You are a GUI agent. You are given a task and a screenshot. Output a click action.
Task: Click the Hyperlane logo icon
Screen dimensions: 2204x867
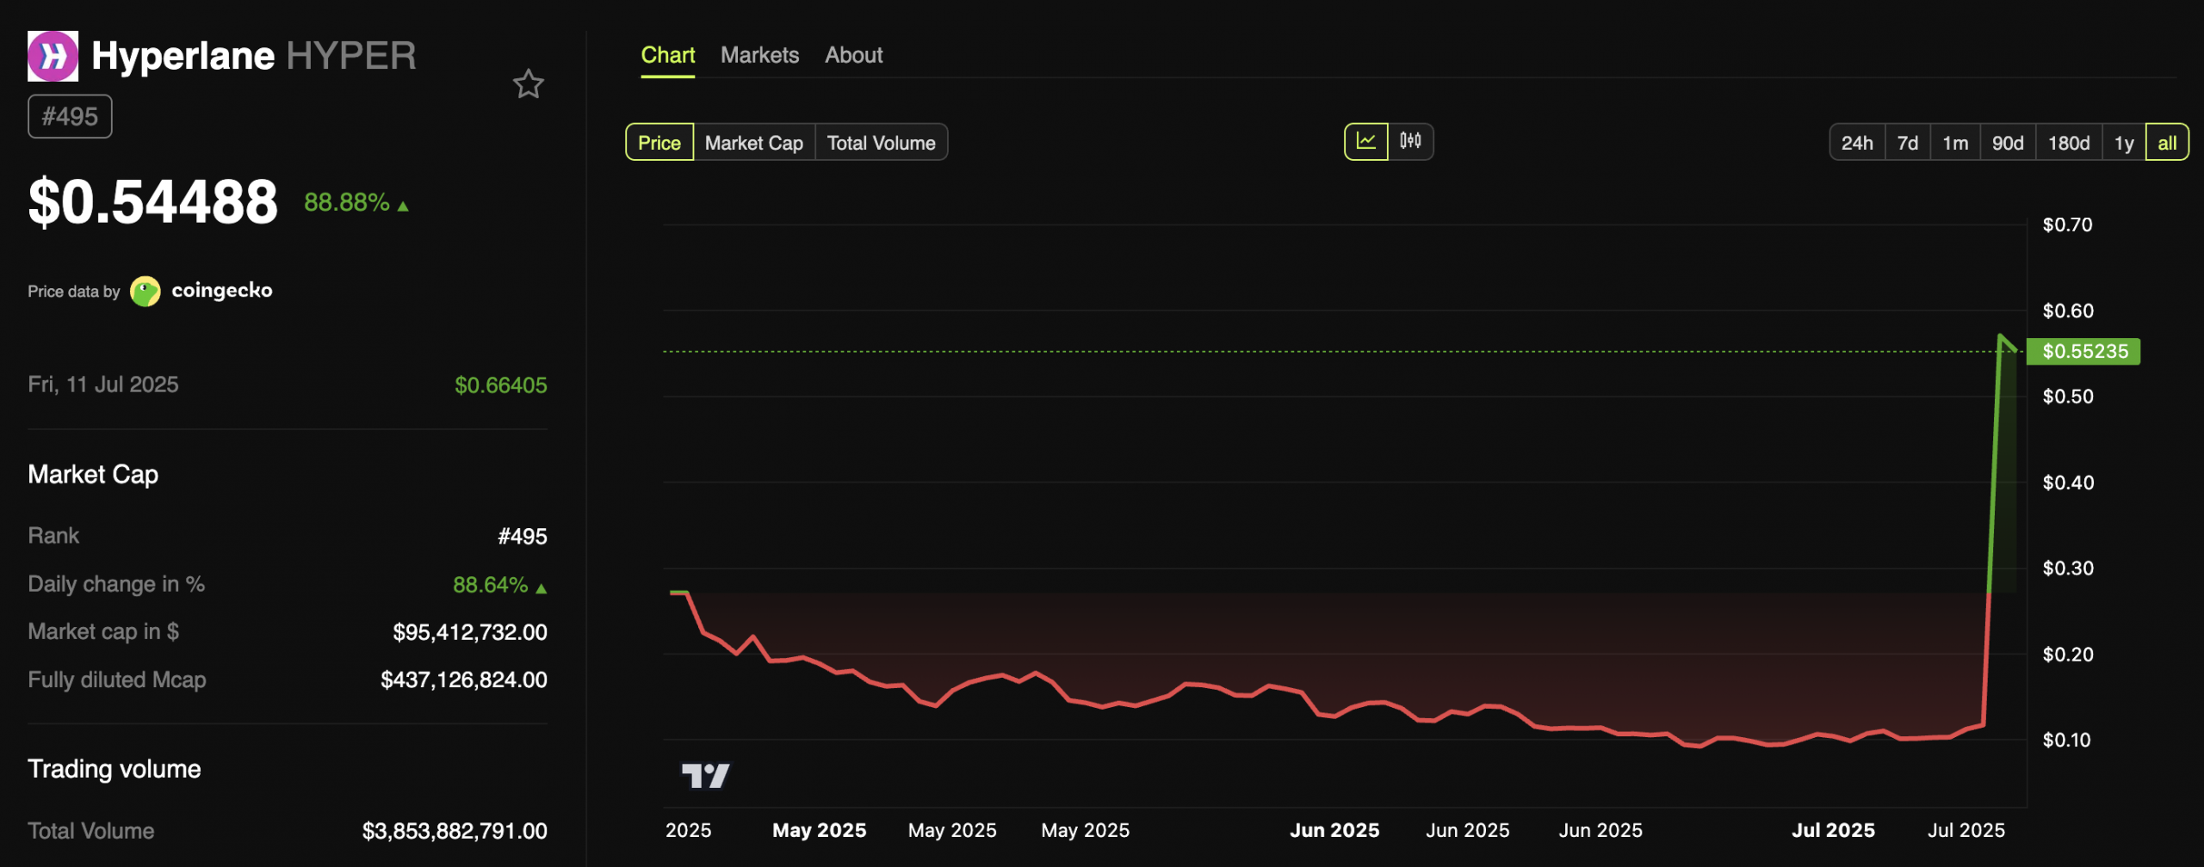click(x=53, y=56)
